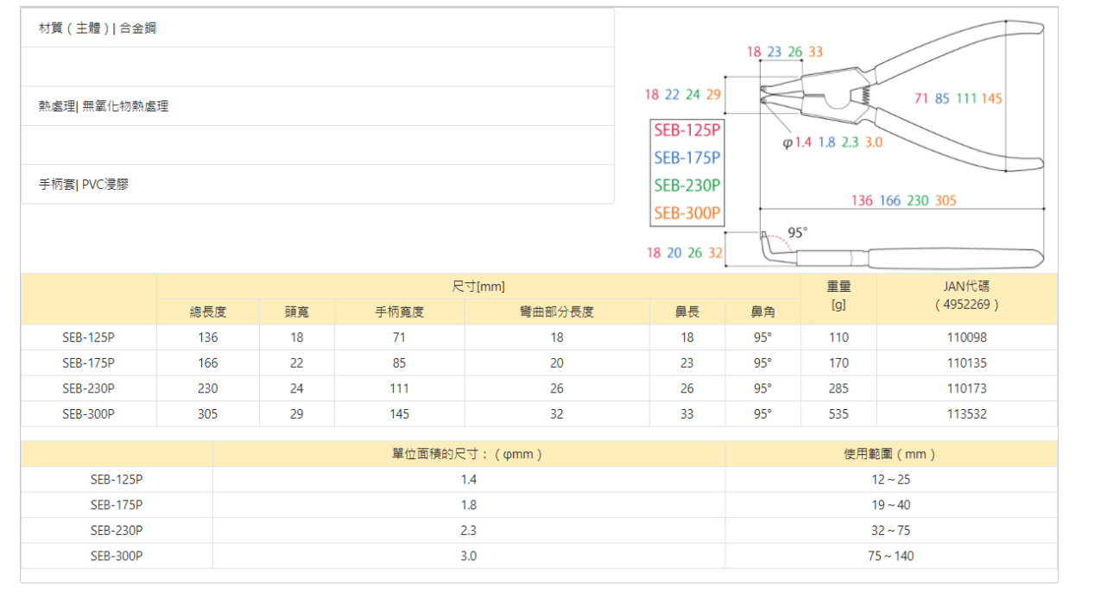Select the JAN代碼 column header
This screenshot has width=1107, height=611.
point(966,295)
